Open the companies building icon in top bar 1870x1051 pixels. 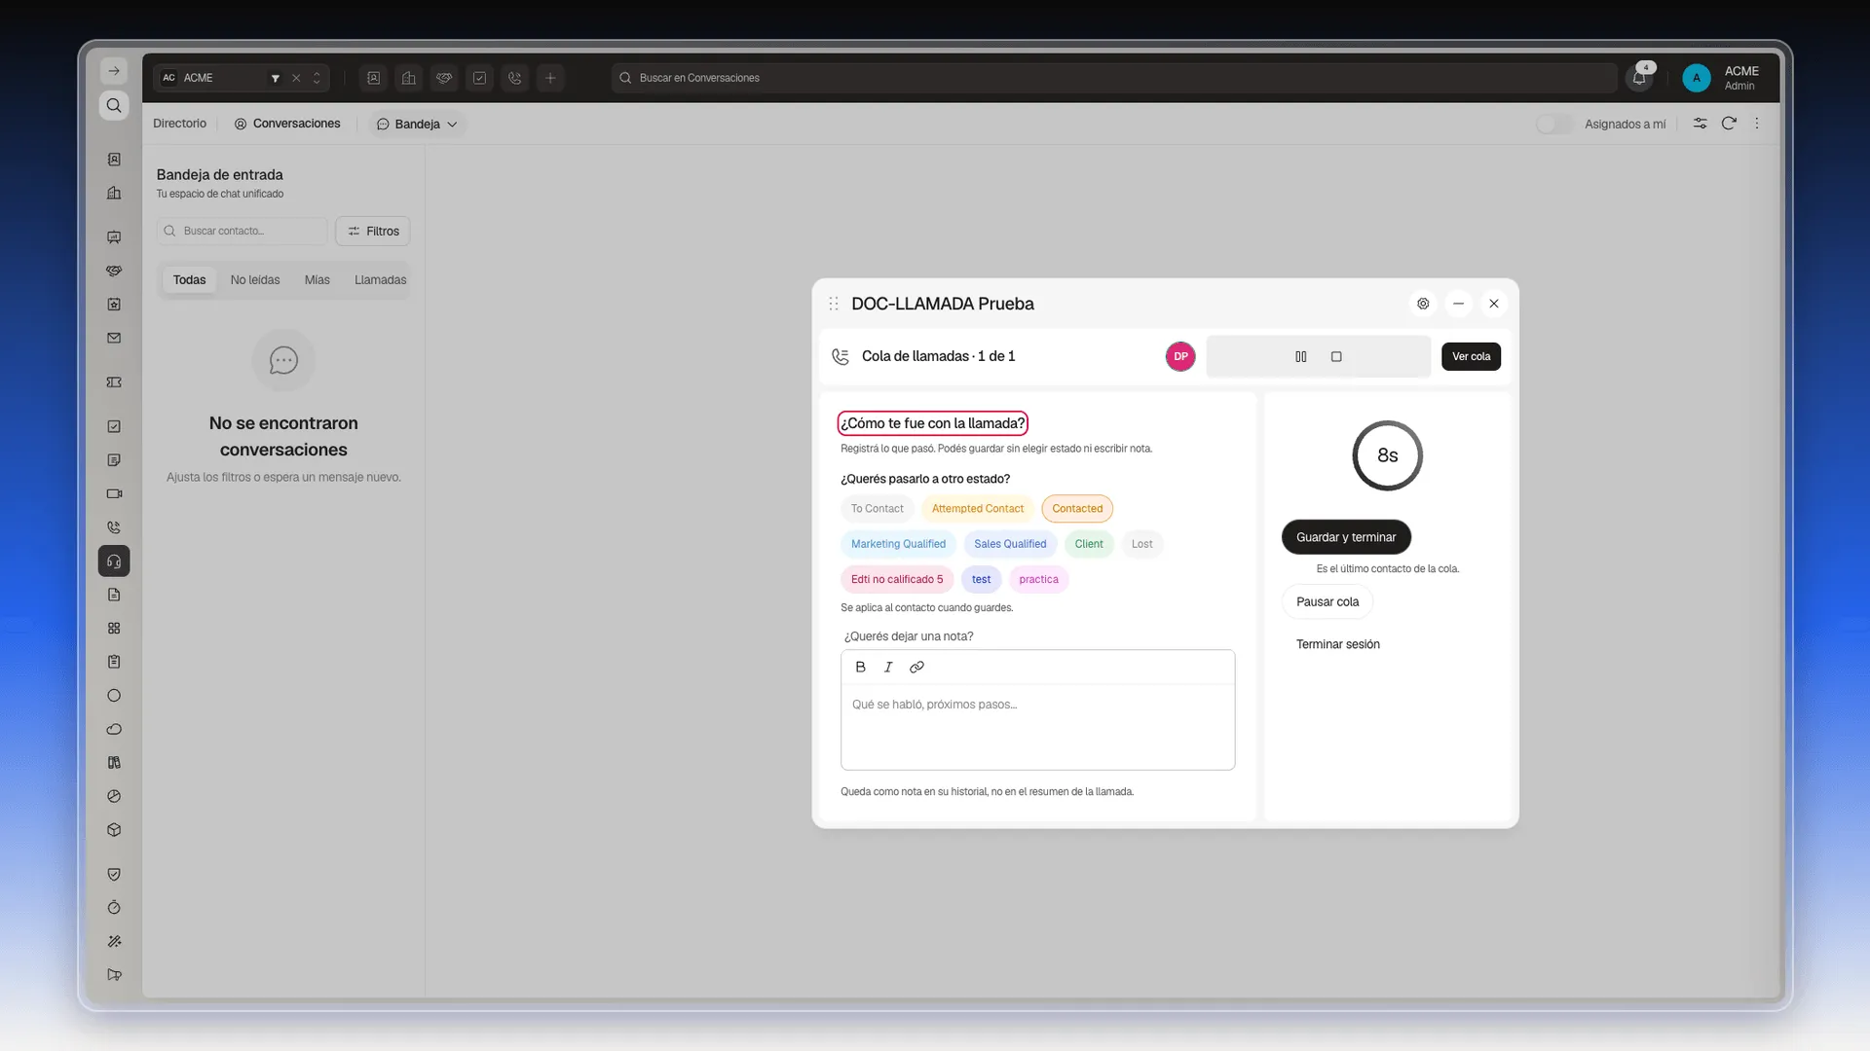point(409,78)
